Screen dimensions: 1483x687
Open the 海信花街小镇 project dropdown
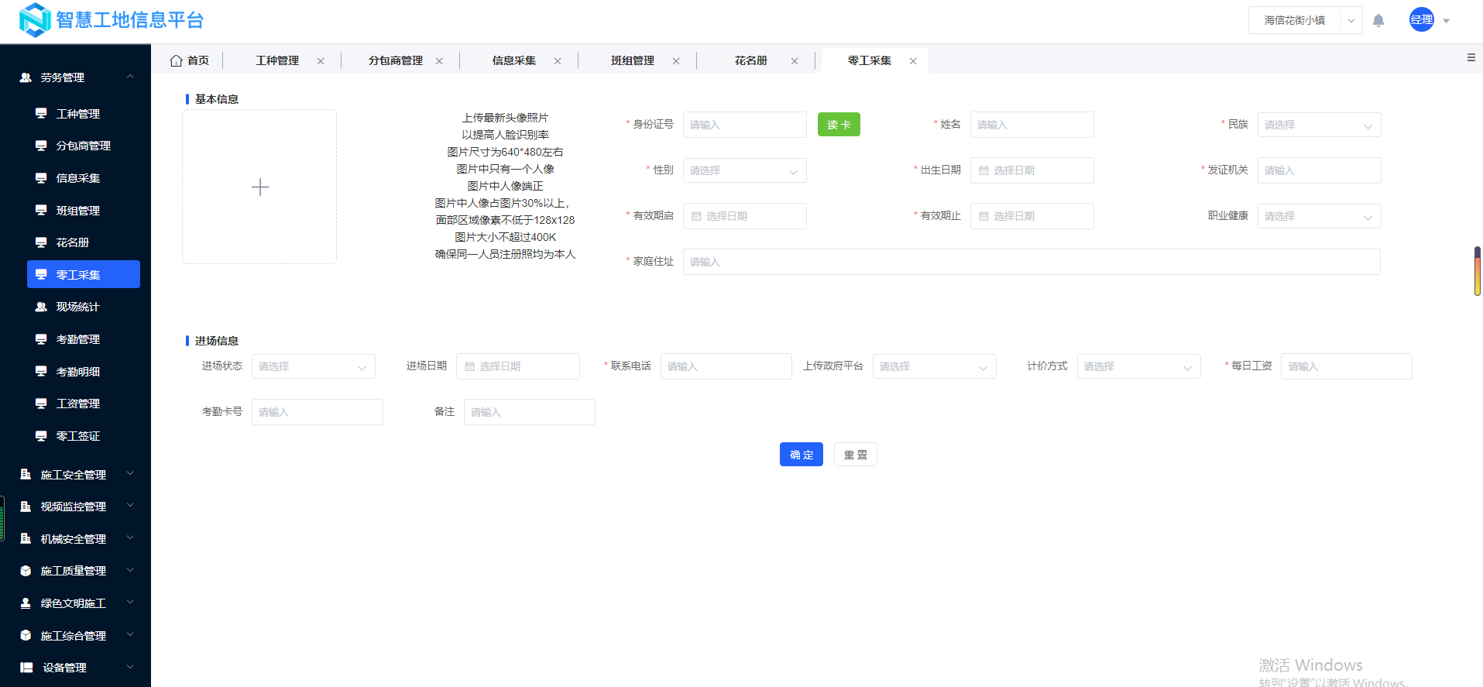[1306, 20]
